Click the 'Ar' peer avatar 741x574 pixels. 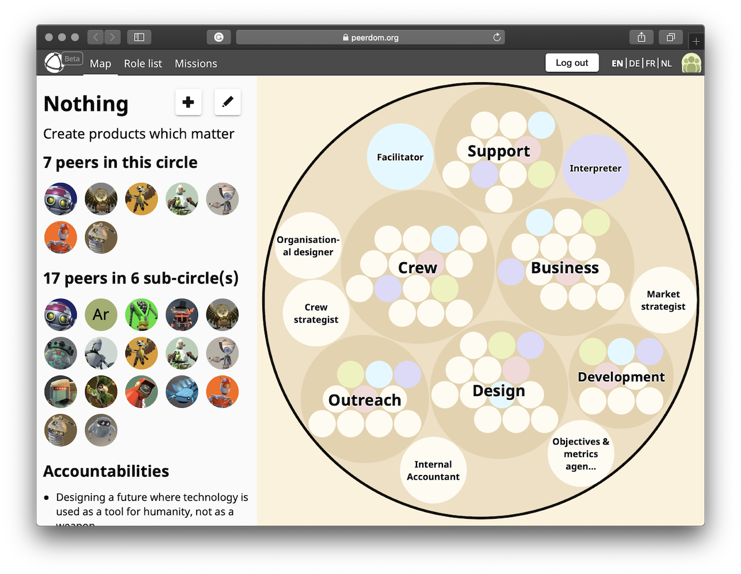101,315
